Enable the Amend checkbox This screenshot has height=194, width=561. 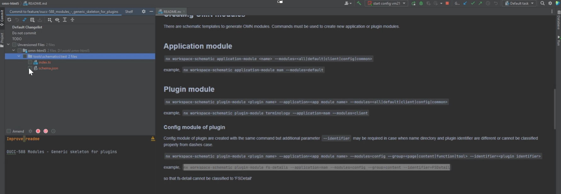pos(9,131)
